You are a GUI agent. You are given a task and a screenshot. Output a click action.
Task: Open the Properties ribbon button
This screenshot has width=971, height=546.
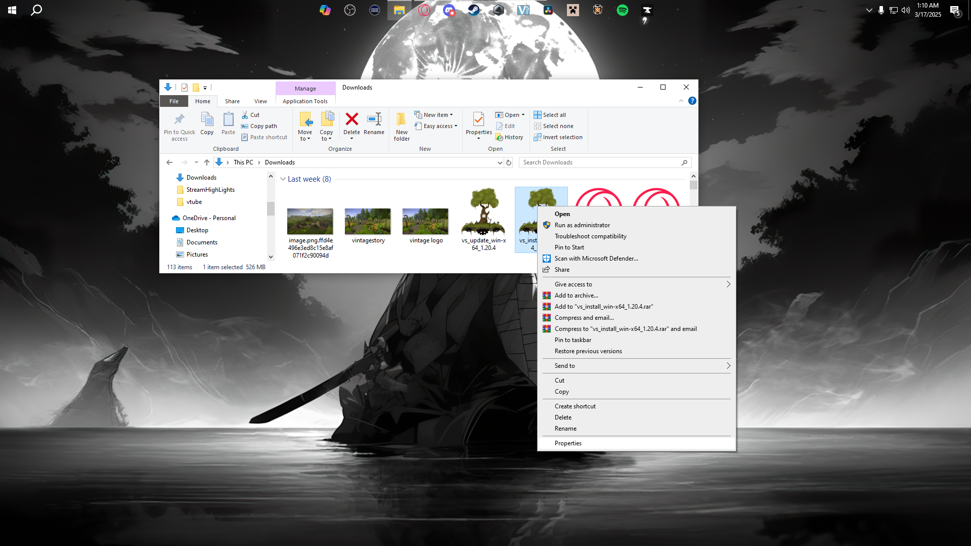tap(478, 120)
